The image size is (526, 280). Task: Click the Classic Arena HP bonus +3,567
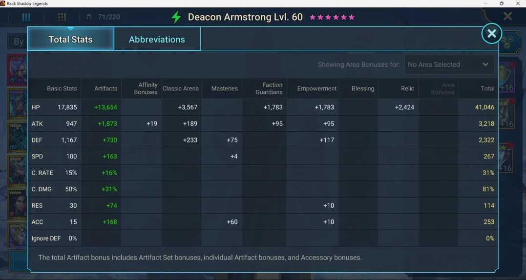[x=188, y=107]
